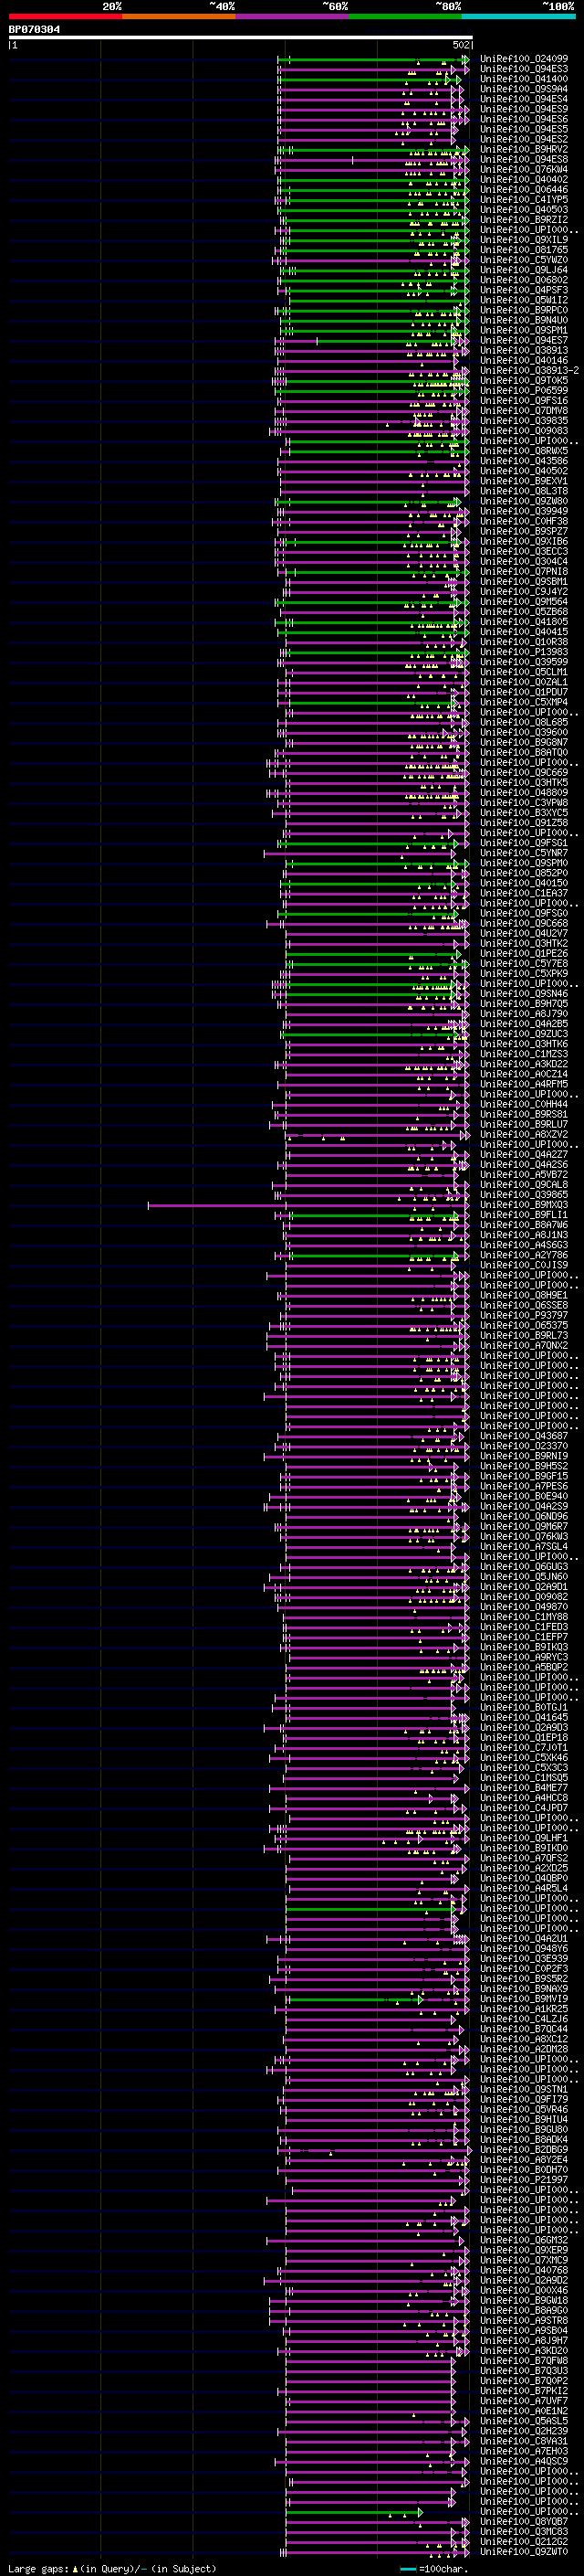Select the UniRef100_A7UVF7 label
584x2576 pixels.
click(x=524, y=2401)
